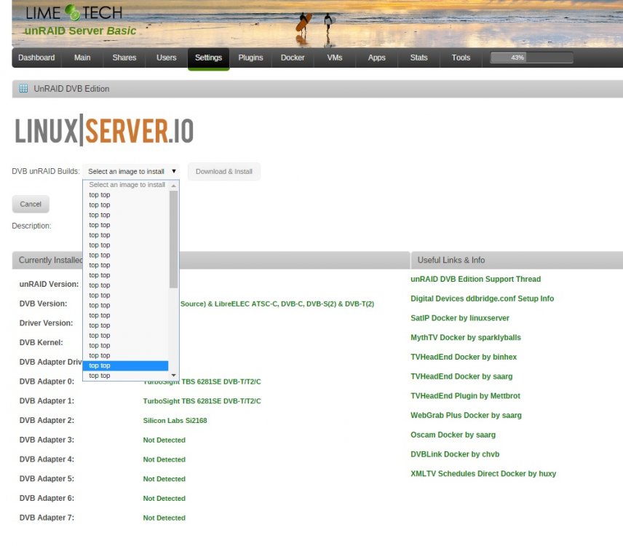This screenshot has width=623, height=546.
Task: Click the Silicon Labs Si2168 value
Action: tap(175, 421)
